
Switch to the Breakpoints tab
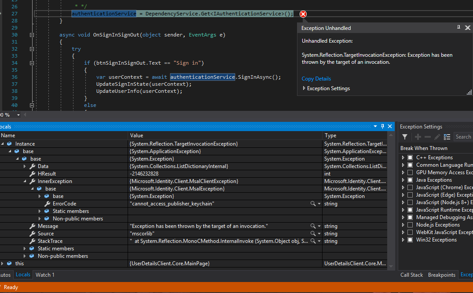coord(442,275)
